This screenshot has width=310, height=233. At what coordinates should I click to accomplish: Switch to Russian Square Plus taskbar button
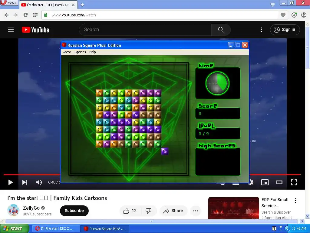105,229
